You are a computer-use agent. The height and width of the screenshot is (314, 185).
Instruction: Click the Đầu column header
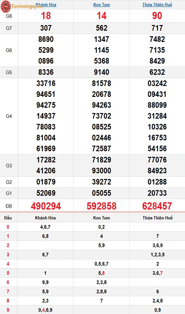point(8,218)
